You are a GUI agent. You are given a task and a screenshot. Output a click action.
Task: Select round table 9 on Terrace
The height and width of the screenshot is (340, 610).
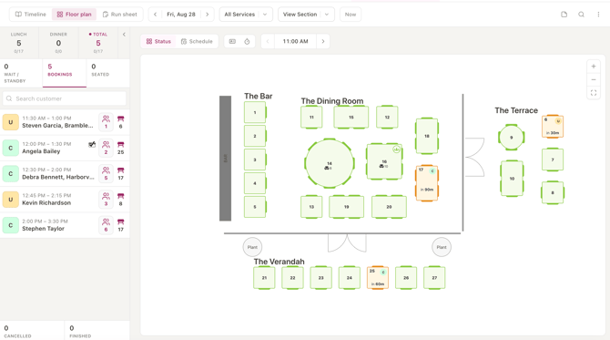coord(511,137)
